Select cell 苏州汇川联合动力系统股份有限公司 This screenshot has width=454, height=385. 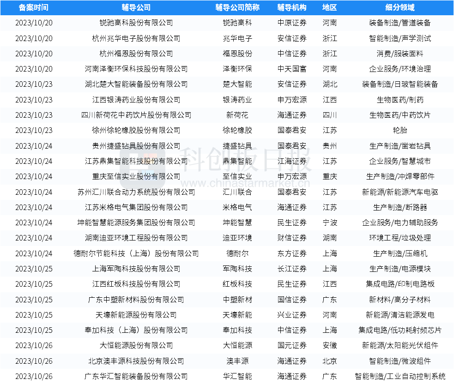coord(136,192)
